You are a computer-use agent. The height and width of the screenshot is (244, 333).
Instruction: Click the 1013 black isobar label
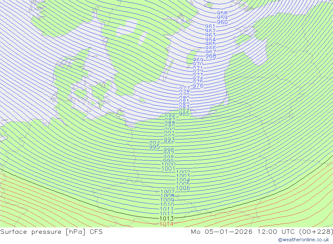(166, 218)
